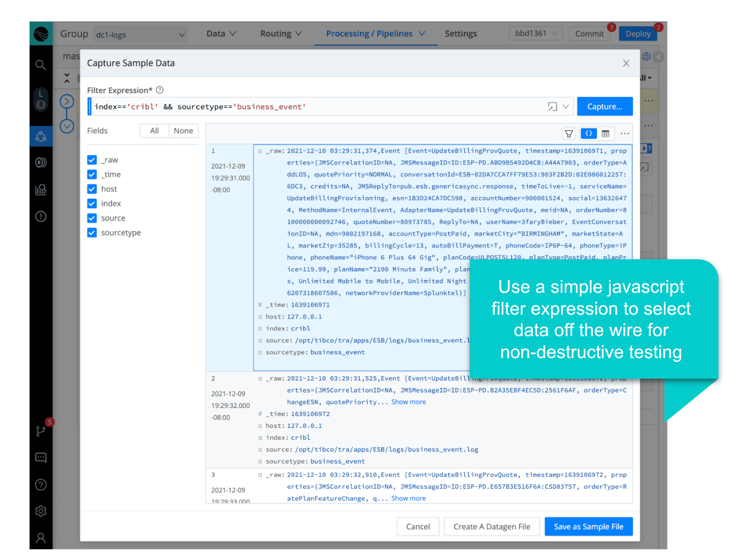Toggle the host field checkbox
This screenshot has height=557, width=730.
click(92, 189)
